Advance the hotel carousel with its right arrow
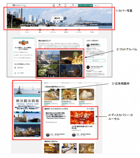The height and width of the screenshot is (158, 140). point(96,150)
